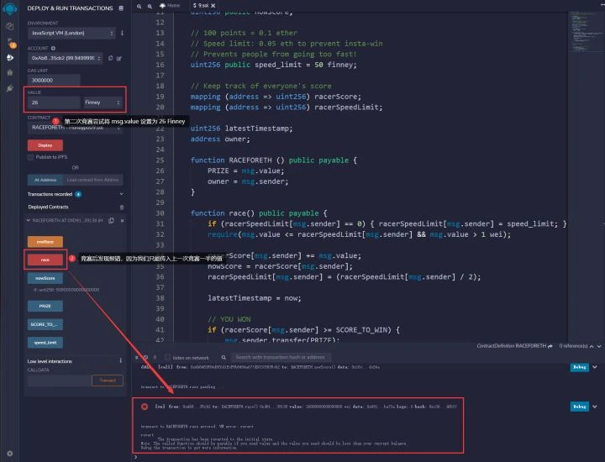Image resolution: width=605 pixels, height=462 pixels.
Task: Copy account address icon
Action: [x=111, y=58]
